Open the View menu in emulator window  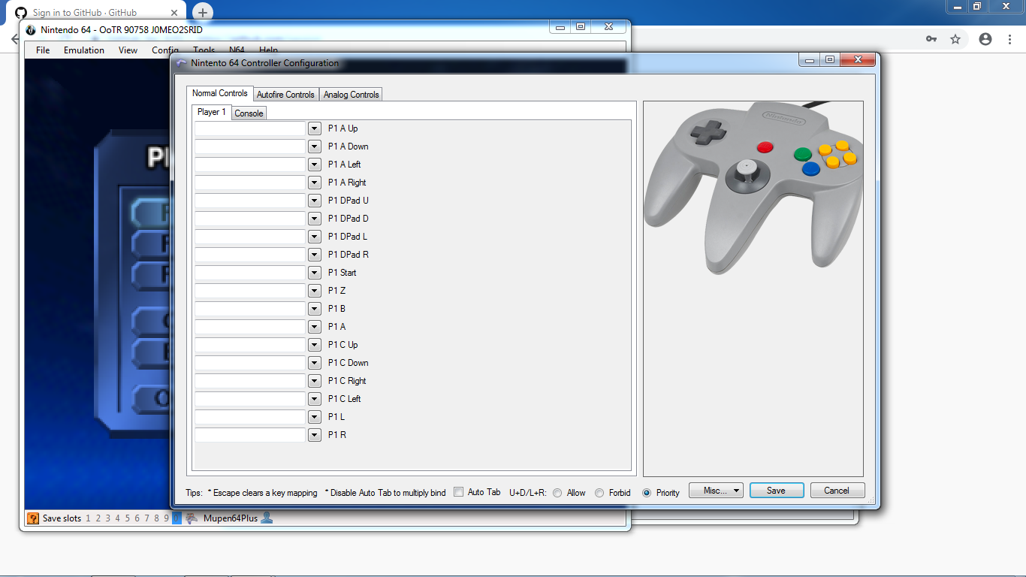click(128, 50)
